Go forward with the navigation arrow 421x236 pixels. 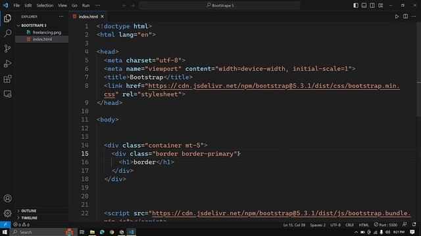coord(133,5)
